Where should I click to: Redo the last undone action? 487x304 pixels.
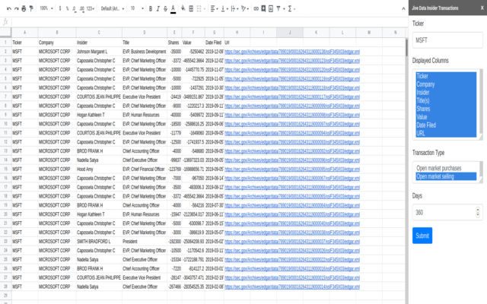[x=17, y=8]
